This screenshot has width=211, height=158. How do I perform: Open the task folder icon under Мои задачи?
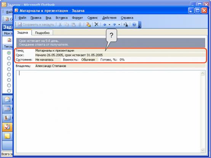coord(9,40)
